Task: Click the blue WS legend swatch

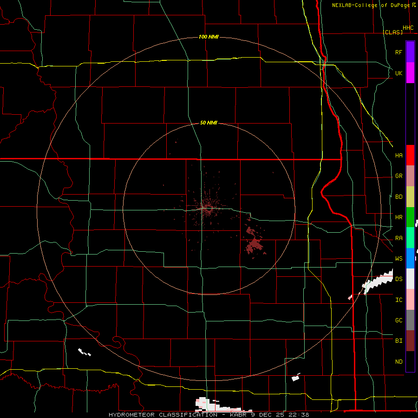Action: (x=410, y=258)
